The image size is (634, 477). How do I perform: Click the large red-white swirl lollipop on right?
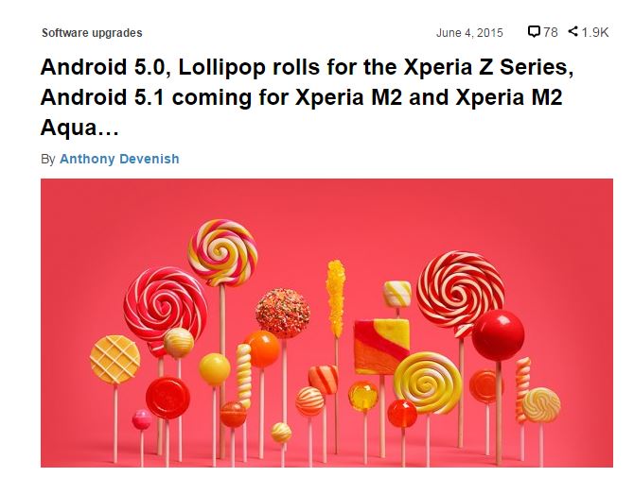point(460,289)
